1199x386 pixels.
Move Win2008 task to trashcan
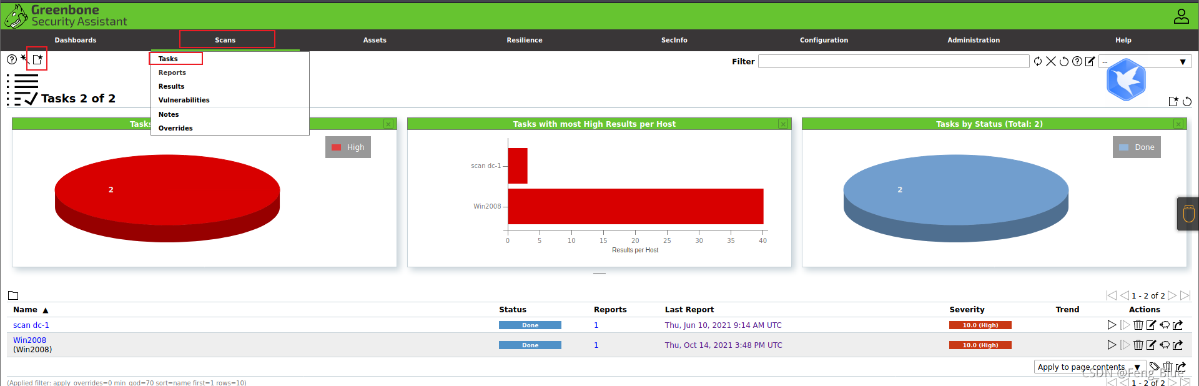(x=1138, y=345)
